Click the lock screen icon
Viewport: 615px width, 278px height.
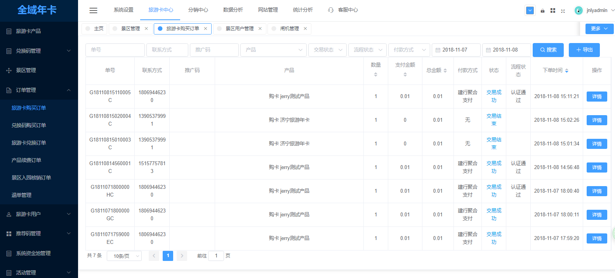(x=542, y=10)
